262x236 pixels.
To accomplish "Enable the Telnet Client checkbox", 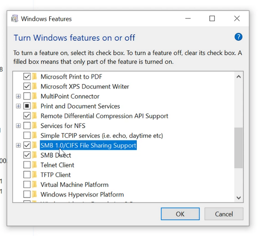I will [27, 165].
